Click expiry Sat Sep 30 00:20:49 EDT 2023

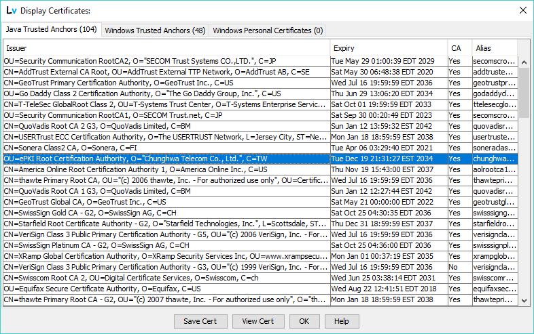pos(389,116)
